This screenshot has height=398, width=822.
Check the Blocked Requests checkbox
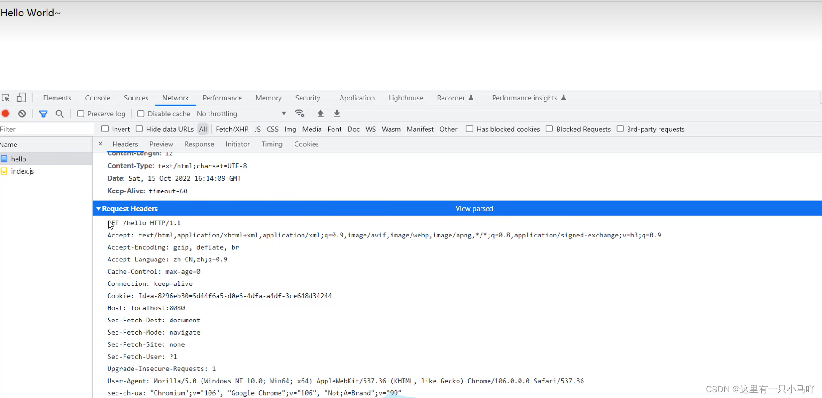pos(549,129)
